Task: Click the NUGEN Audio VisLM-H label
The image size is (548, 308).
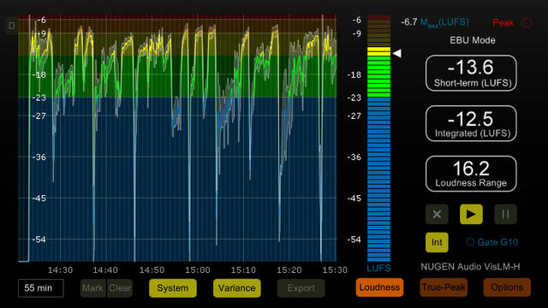Action: (470, 267)
